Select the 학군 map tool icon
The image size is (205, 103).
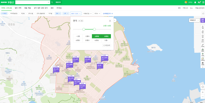click(x=203, y=32)
